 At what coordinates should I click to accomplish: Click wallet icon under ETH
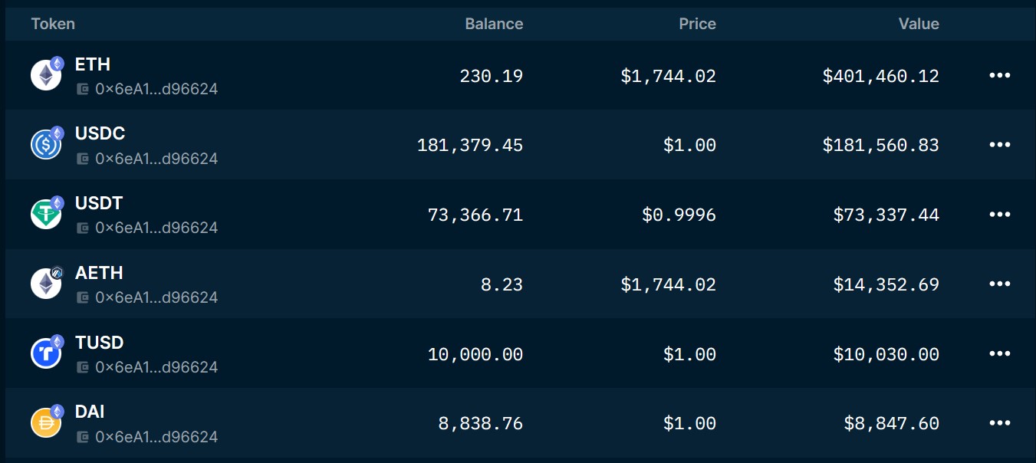pos(82,90)
